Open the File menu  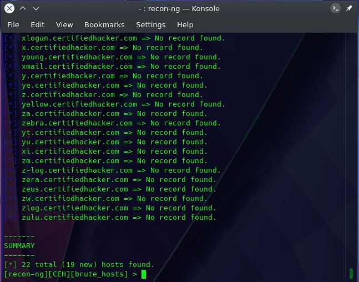[x=13, y=25]
